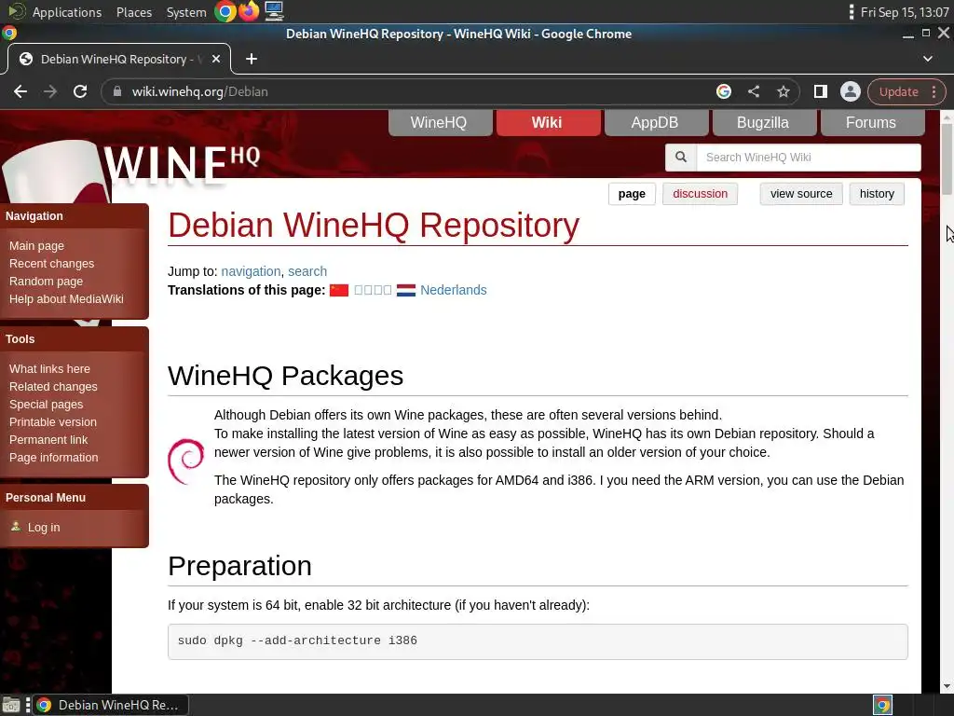Go back using the browser back arrow
The image size is (954, 716).
[x=20, y=91]
